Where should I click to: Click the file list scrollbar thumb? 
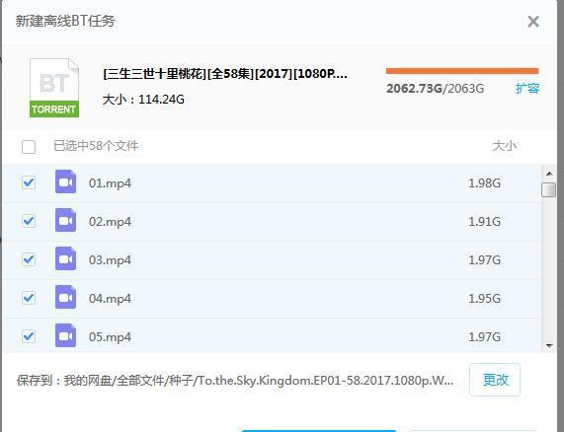point(548,189)
